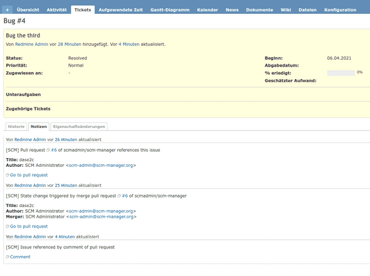
Task: Open pull request #6 in merge note
Action: tap(125, 196)
